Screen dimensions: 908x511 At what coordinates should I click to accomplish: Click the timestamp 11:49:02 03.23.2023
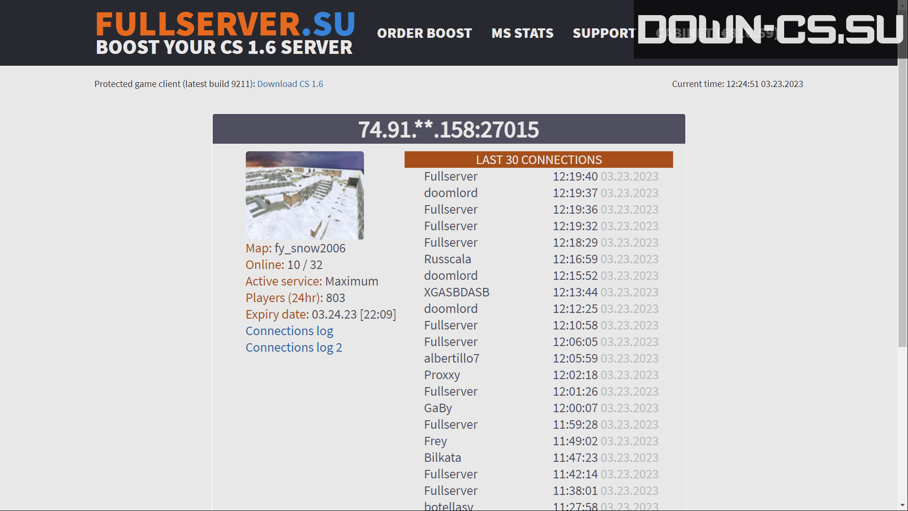click(x=605, y=441)
